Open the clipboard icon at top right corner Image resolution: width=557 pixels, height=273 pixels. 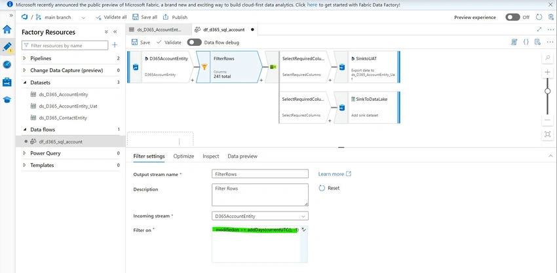550,17
